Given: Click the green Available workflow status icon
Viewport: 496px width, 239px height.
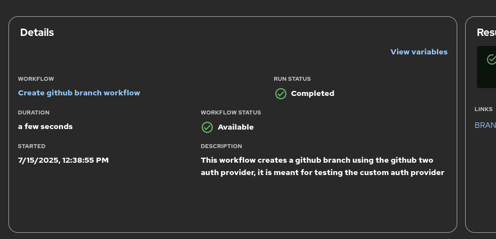Looking at the screenshot, I should [x=207, y=127].
